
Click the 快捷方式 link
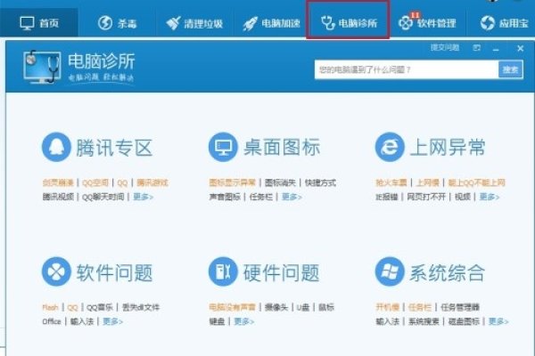[320, 183]
